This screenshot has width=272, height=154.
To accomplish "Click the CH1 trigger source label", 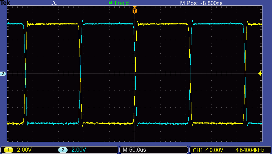I will pyautogui.click(x=198, y=150).
